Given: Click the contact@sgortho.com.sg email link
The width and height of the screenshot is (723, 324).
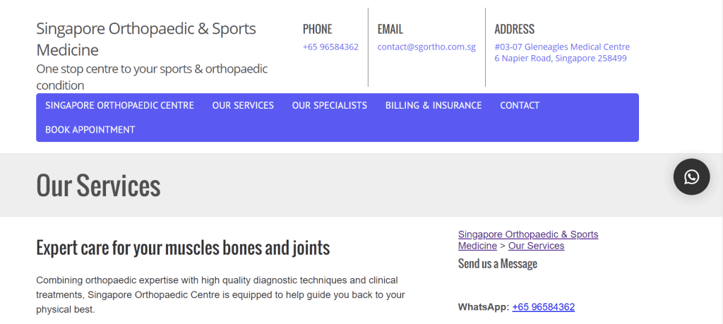Looking at the screenshot, I should (x=426, y=47).
